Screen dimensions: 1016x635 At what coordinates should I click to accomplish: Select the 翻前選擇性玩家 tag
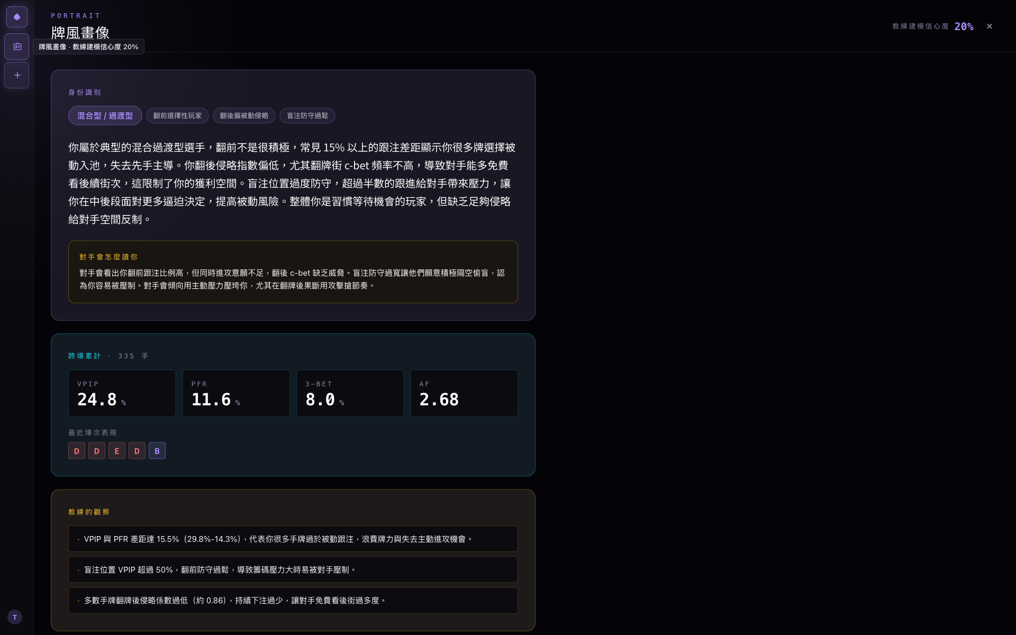pyautogui.click(x=177, y=115)
